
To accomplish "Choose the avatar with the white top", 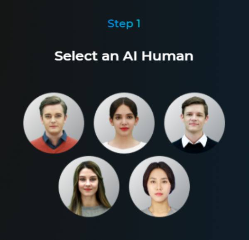I will (124, 123).
